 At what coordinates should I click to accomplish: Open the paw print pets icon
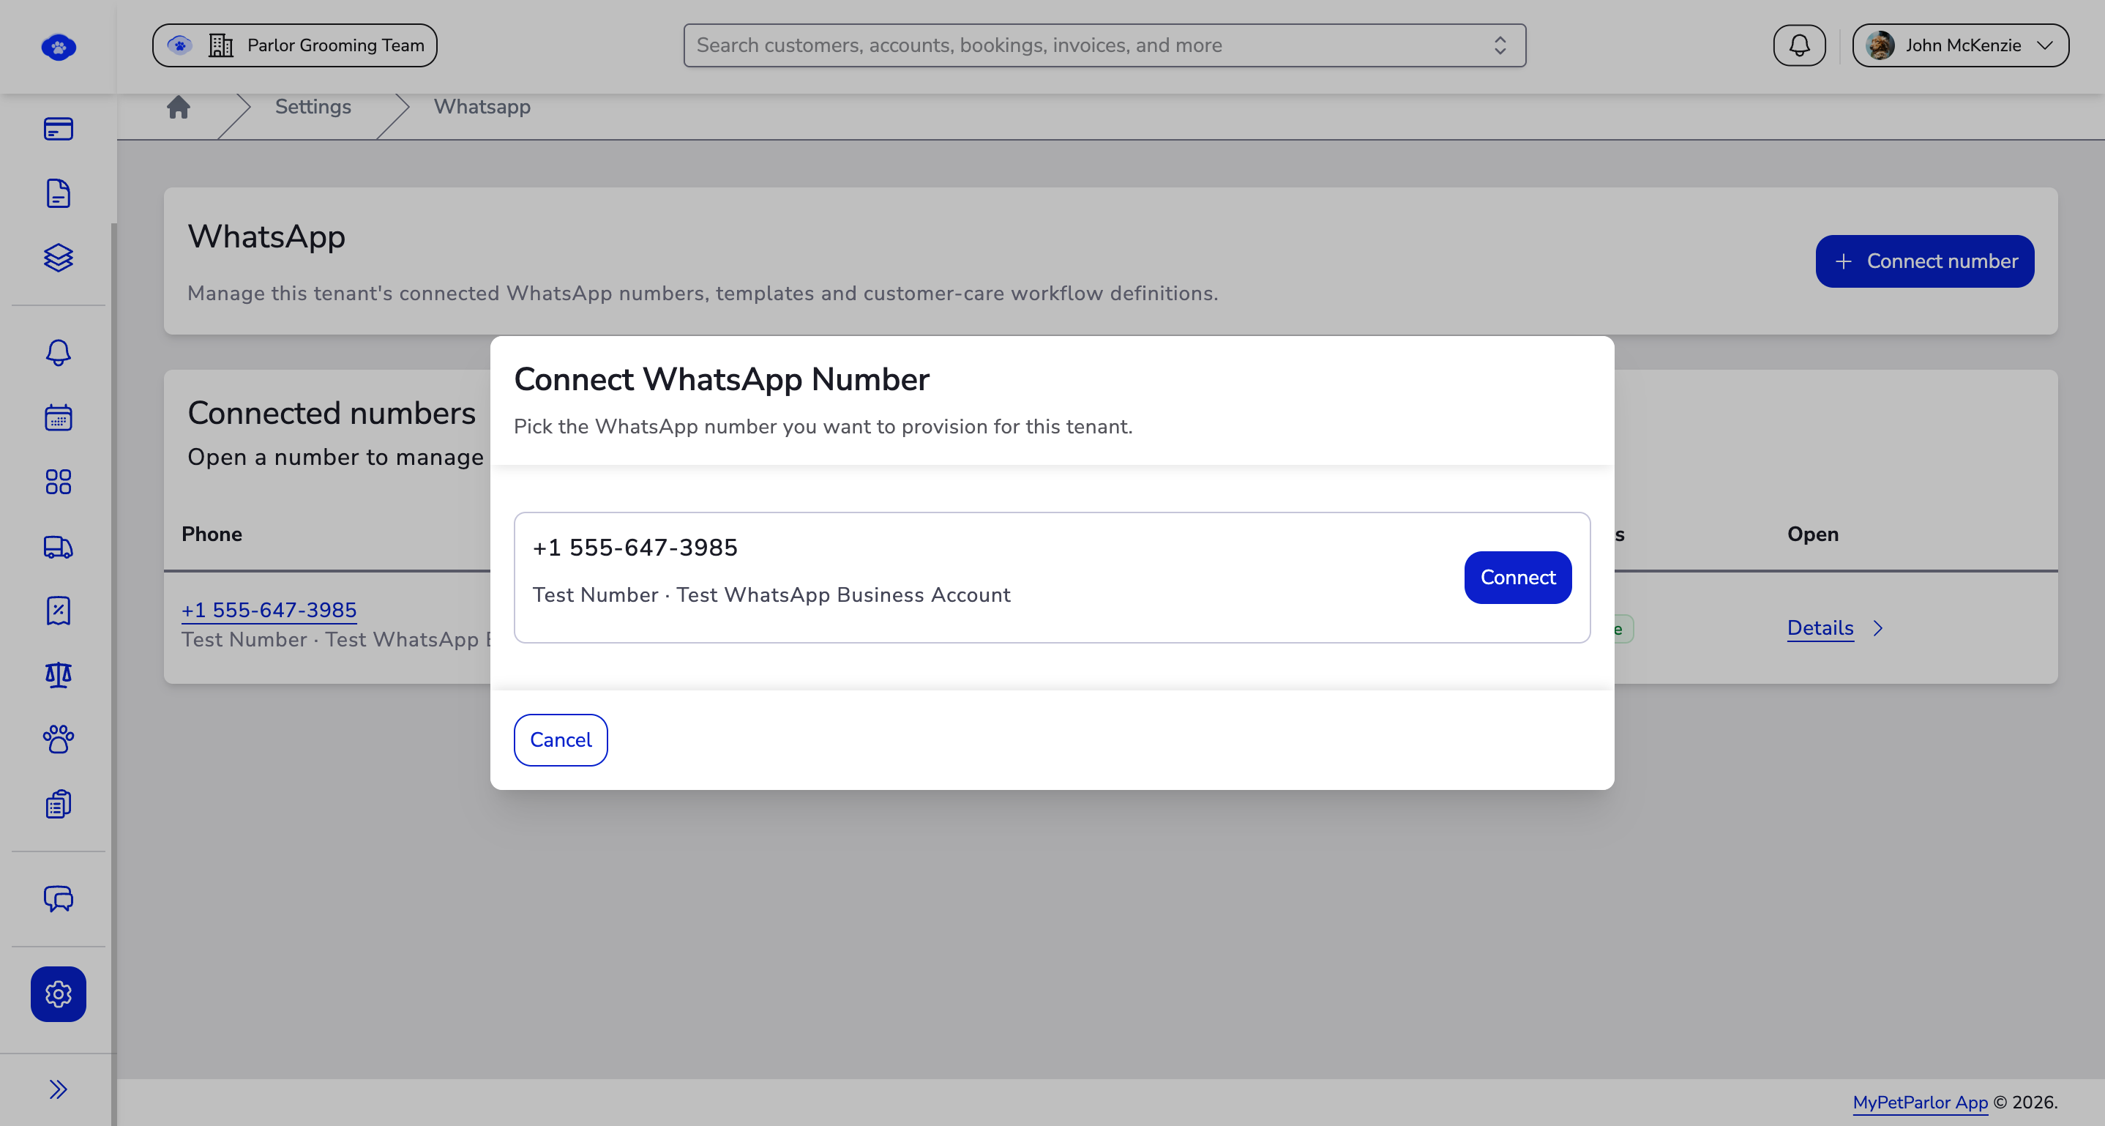click(58, 739)
